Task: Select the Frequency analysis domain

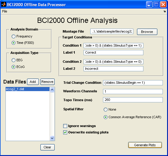Action: click(13, 37)
